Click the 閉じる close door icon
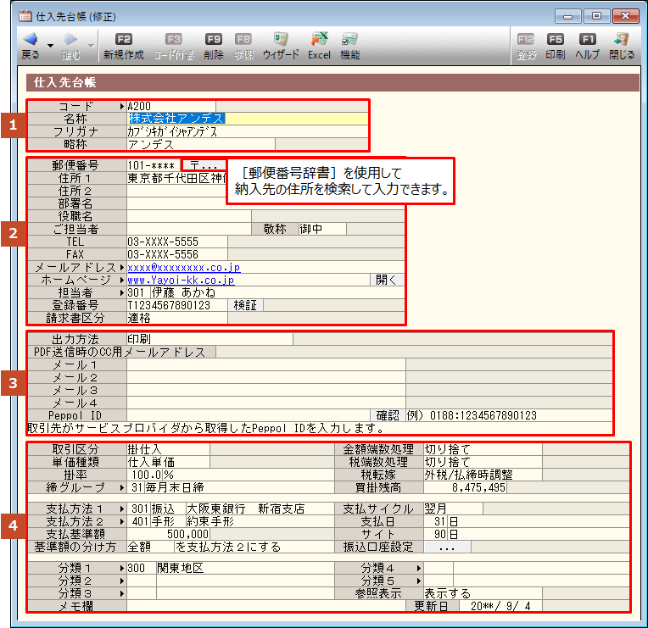 [621, 40]
